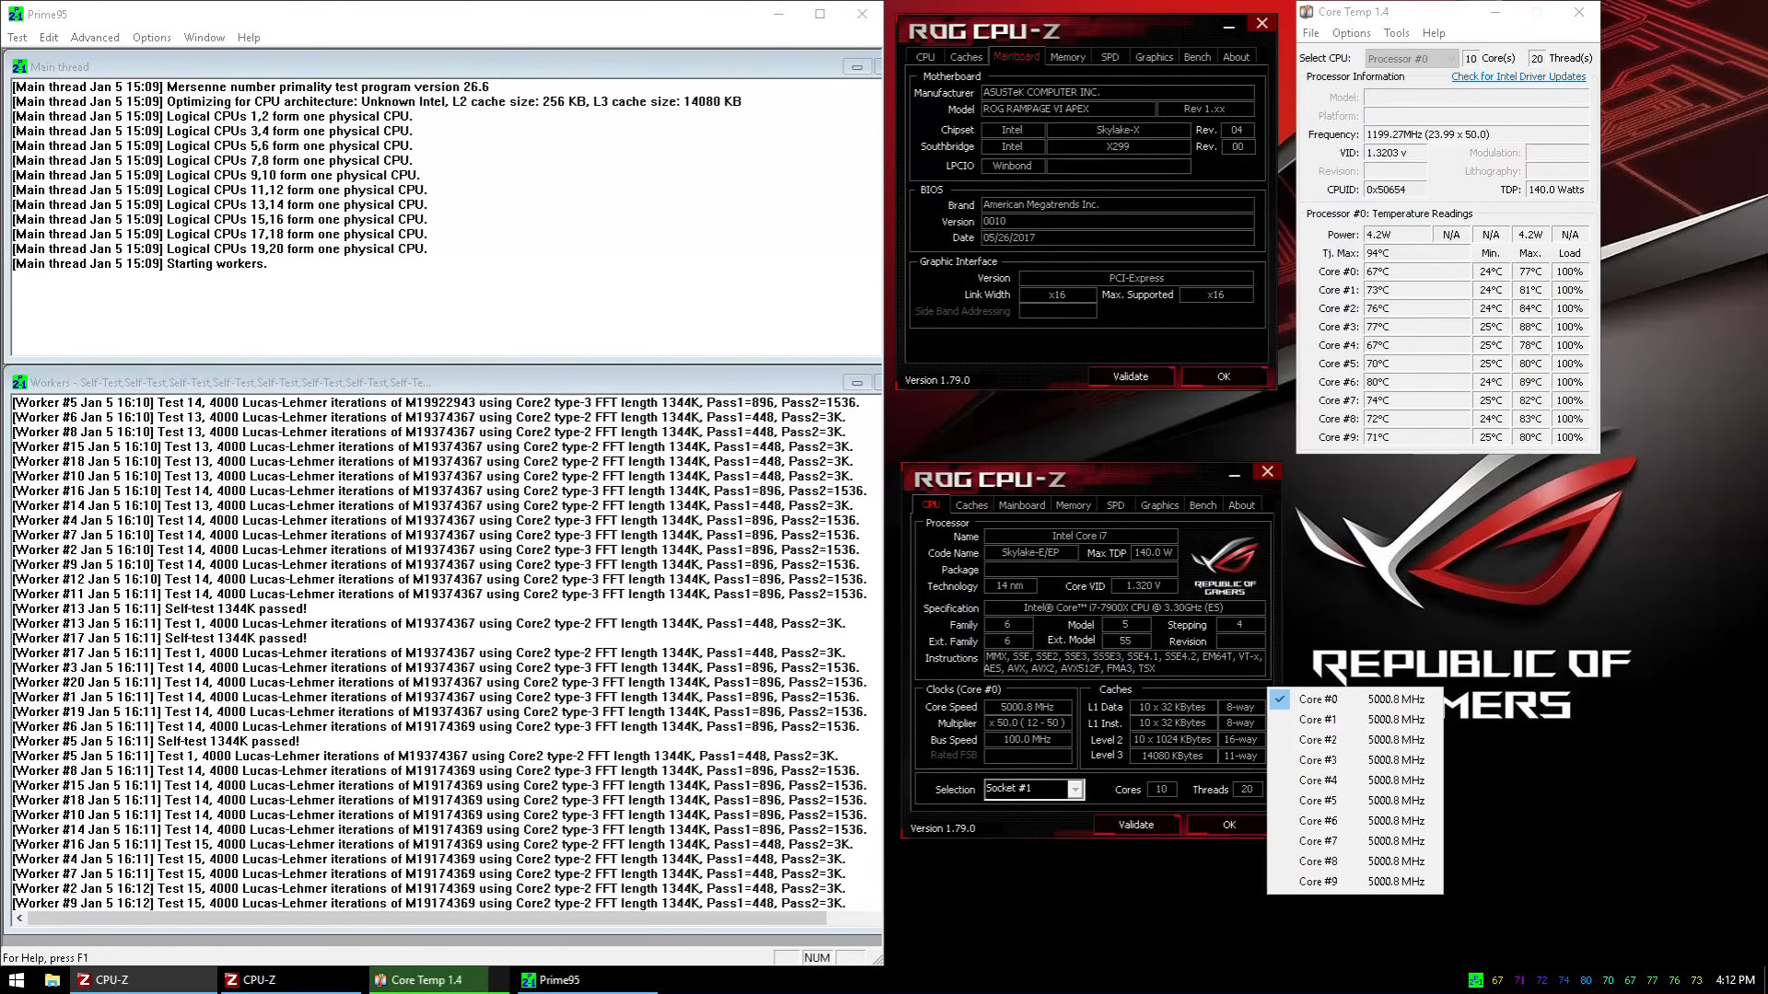This screenshot has height=994, width=1768.
Task: Click the Main thread window icon
Action: click(x=19, y=67)
